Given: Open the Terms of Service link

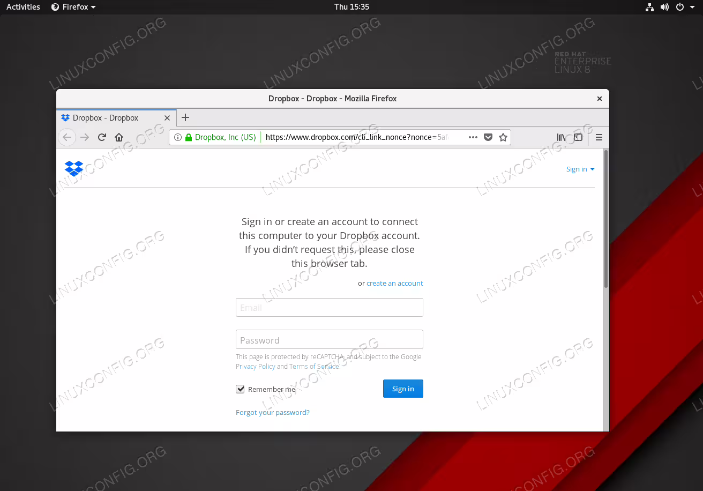Looking at the screenshot, I should coord(314,366).
